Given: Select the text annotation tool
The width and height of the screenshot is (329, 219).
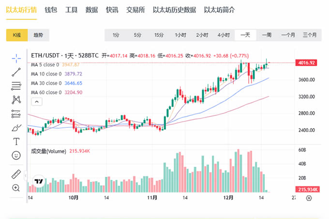Looking at the screenshot, I should pos(16,142).
